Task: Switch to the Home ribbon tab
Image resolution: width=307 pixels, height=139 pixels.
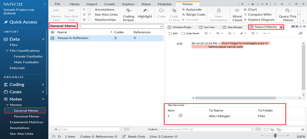Action: tap(75, 4)
